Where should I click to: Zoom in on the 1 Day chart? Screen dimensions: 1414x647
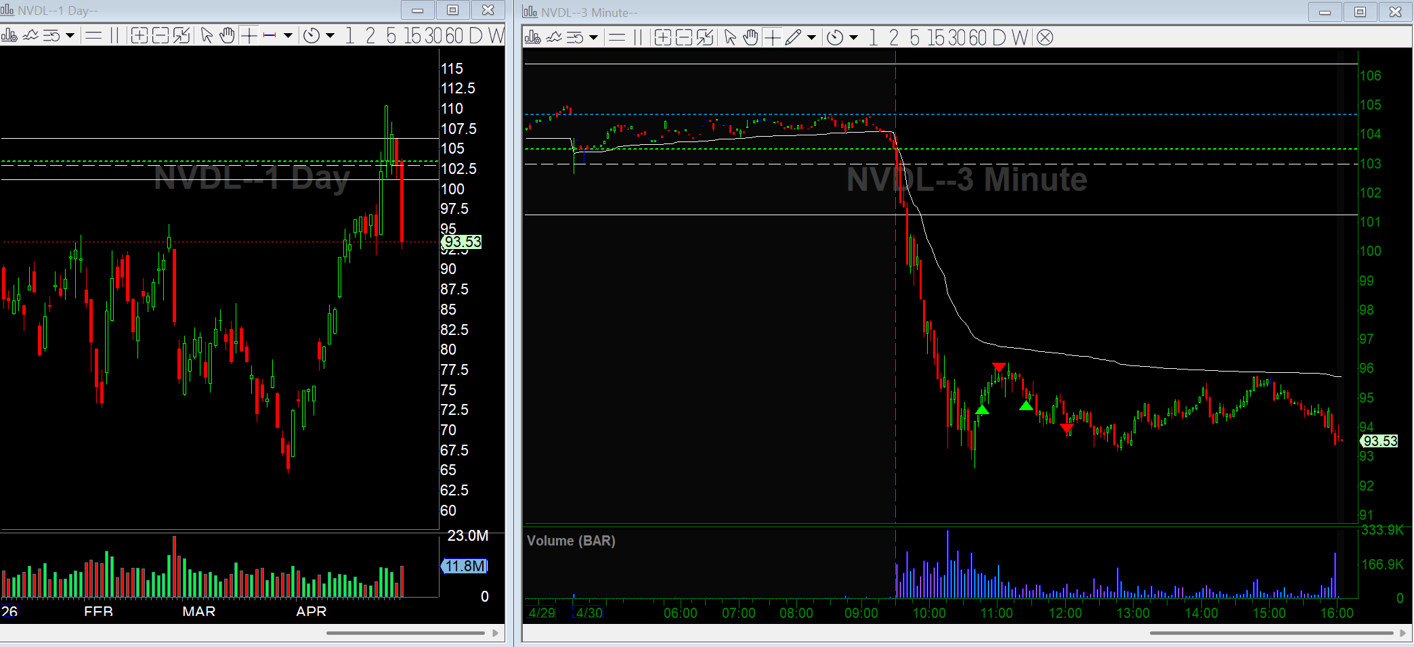139,36
